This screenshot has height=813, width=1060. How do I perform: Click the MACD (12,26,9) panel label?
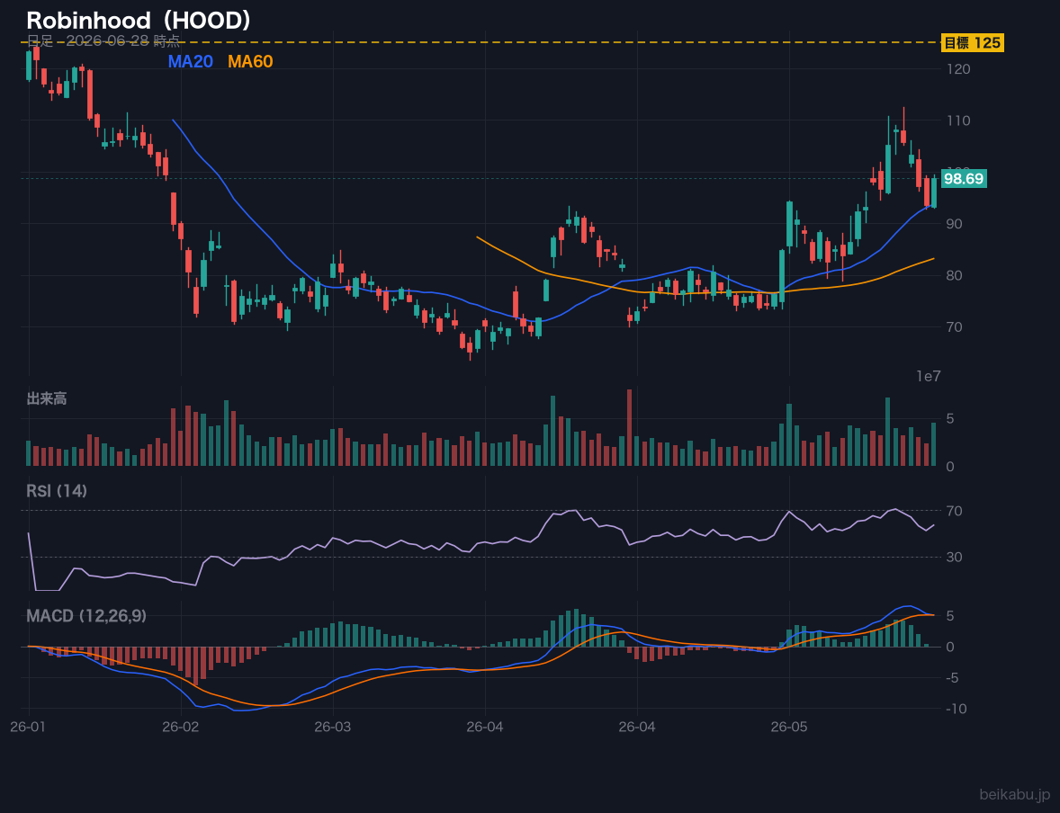pyautogui.click(x=86, y=616)
